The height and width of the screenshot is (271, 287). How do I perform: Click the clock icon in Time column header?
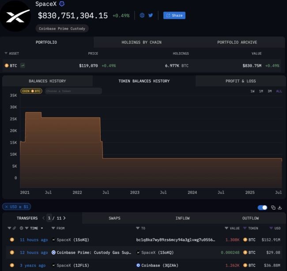[x=22, y=228]
